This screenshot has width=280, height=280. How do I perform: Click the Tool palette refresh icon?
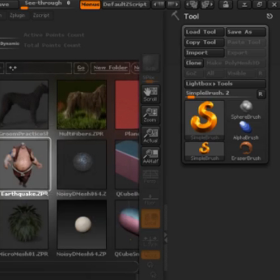(269, 16)
